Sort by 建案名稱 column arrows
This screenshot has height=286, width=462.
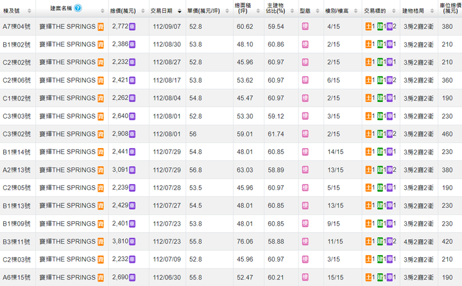point(102,11)
